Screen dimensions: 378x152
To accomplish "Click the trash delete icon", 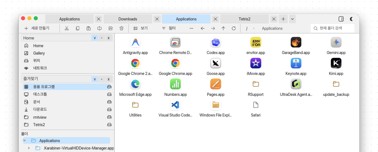I will (121, 28).
